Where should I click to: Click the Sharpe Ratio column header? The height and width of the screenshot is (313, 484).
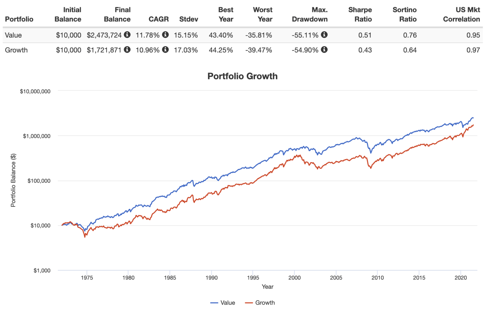tap(360, 14)
